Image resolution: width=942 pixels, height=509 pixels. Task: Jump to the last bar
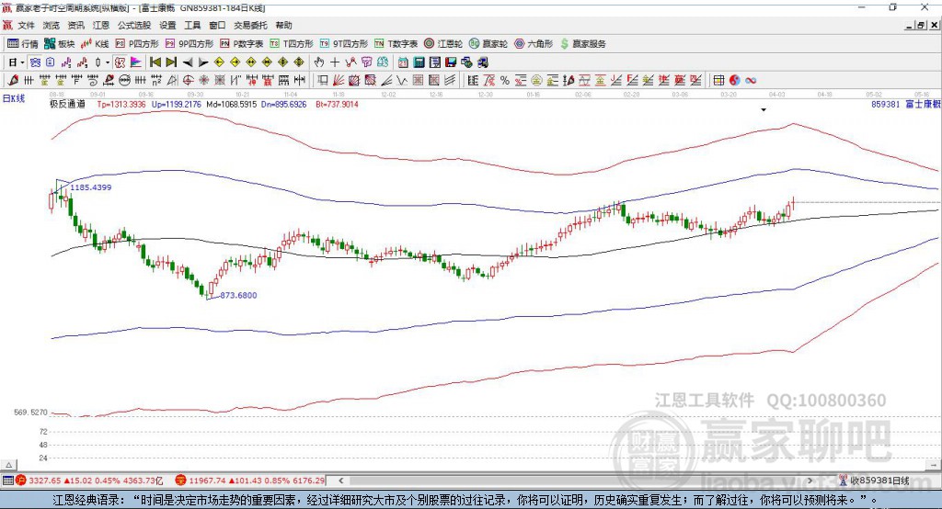(x=171, y=62)
